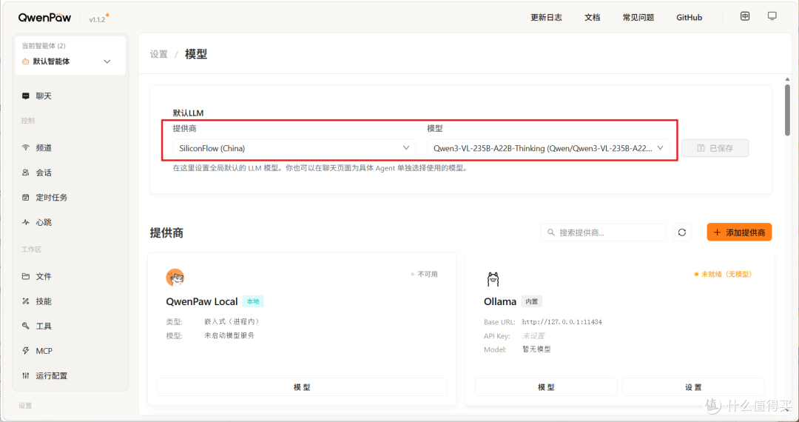
Task: Click the people icon beside 会话
Action: [x=25, y=173]
